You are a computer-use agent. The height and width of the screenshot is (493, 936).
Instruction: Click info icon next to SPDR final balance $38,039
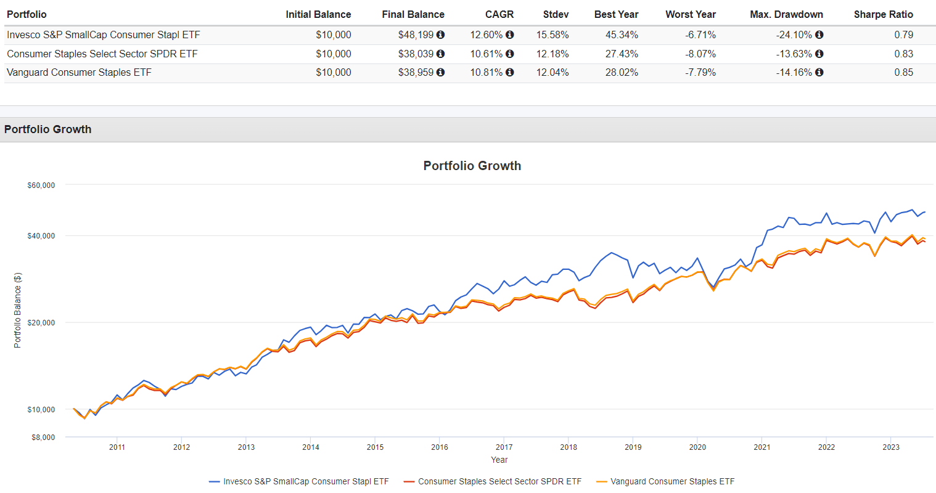pyautogui.click(x=439, y=54)
